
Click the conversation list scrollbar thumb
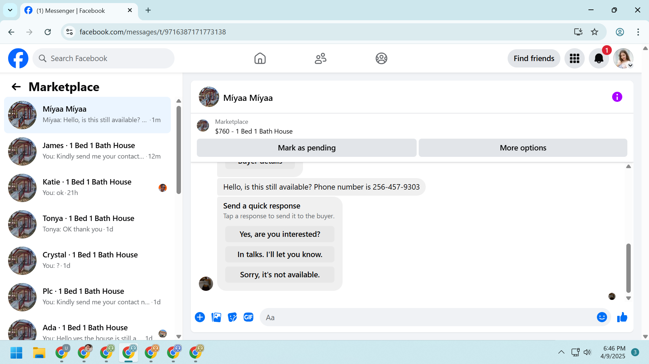[179, 149]
